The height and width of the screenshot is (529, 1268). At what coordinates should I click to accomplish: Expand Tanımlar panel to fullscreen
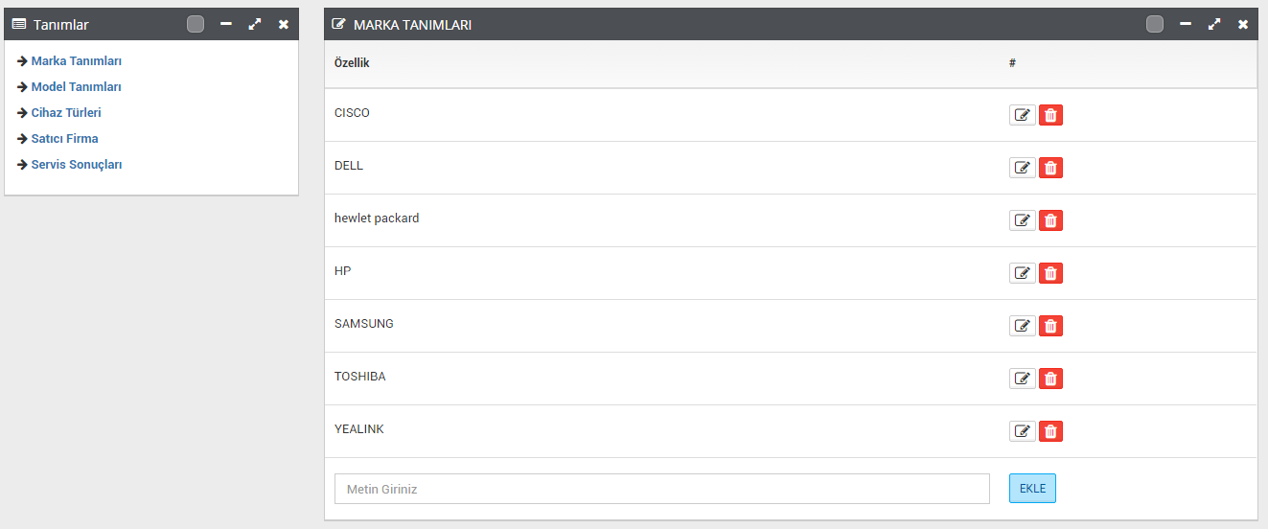pos(255,24)
